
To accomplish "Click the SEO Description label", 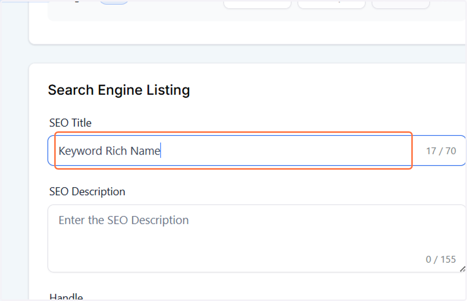I will [87, 192].
